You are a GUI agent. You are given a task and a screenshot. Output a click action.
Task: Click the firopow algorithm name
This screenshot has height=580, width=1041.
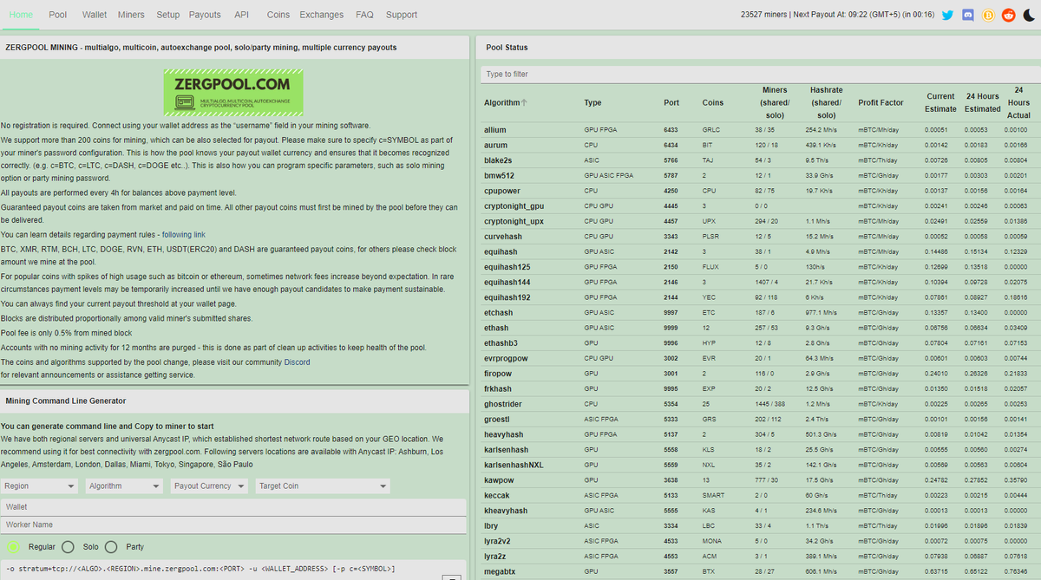pos(499,374)
